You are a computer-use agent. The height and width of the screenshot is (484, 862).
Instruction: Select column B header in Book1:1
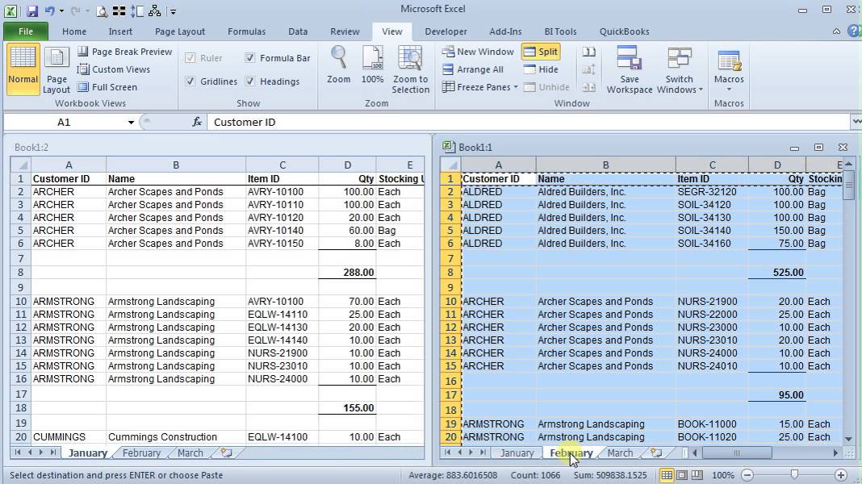605,165
